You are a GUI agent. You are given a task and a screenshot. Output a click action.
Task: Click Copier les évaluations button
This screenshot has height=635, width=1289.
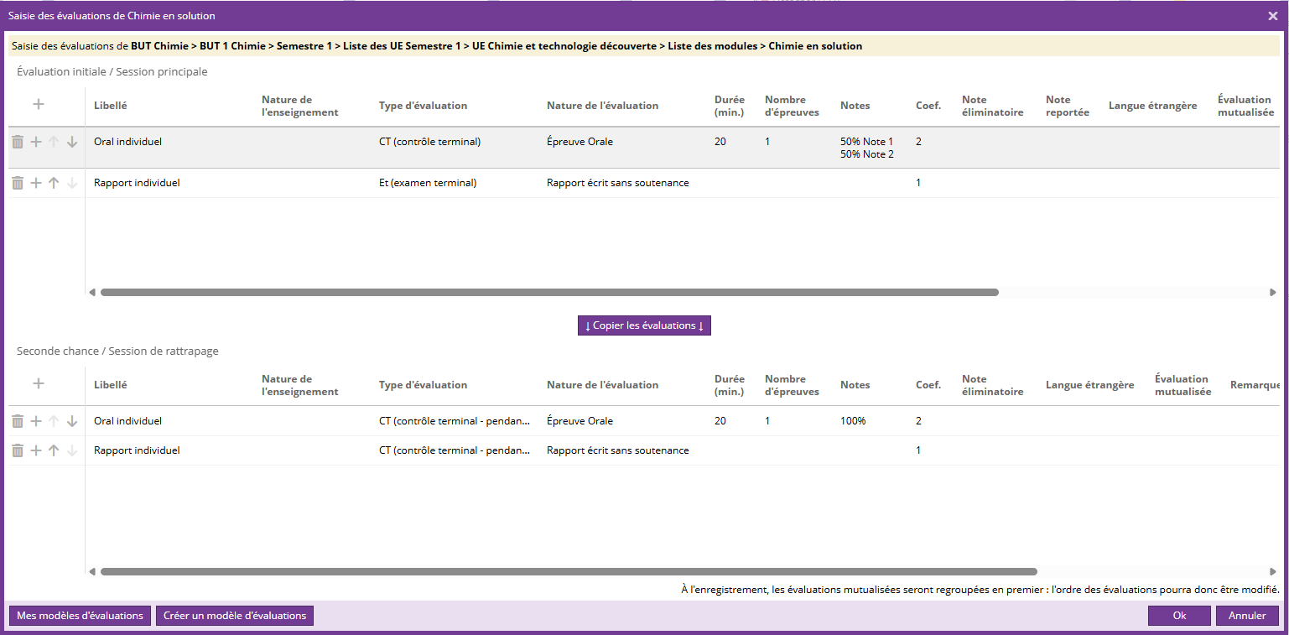coord(644,325)
